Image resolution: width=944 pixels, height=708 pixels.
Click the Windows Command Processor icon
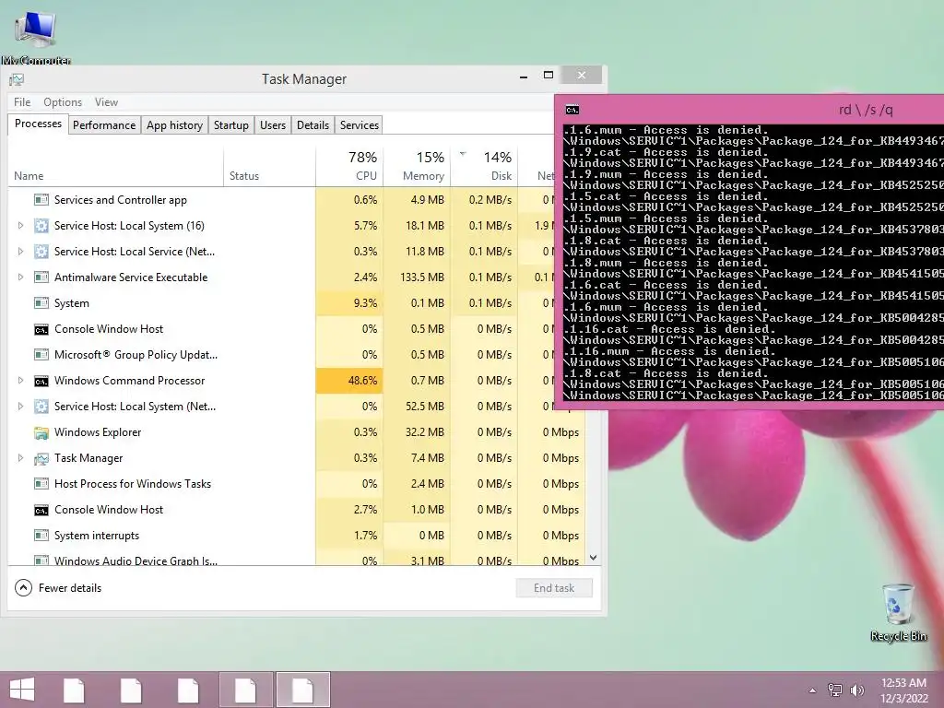pos(41,381)
